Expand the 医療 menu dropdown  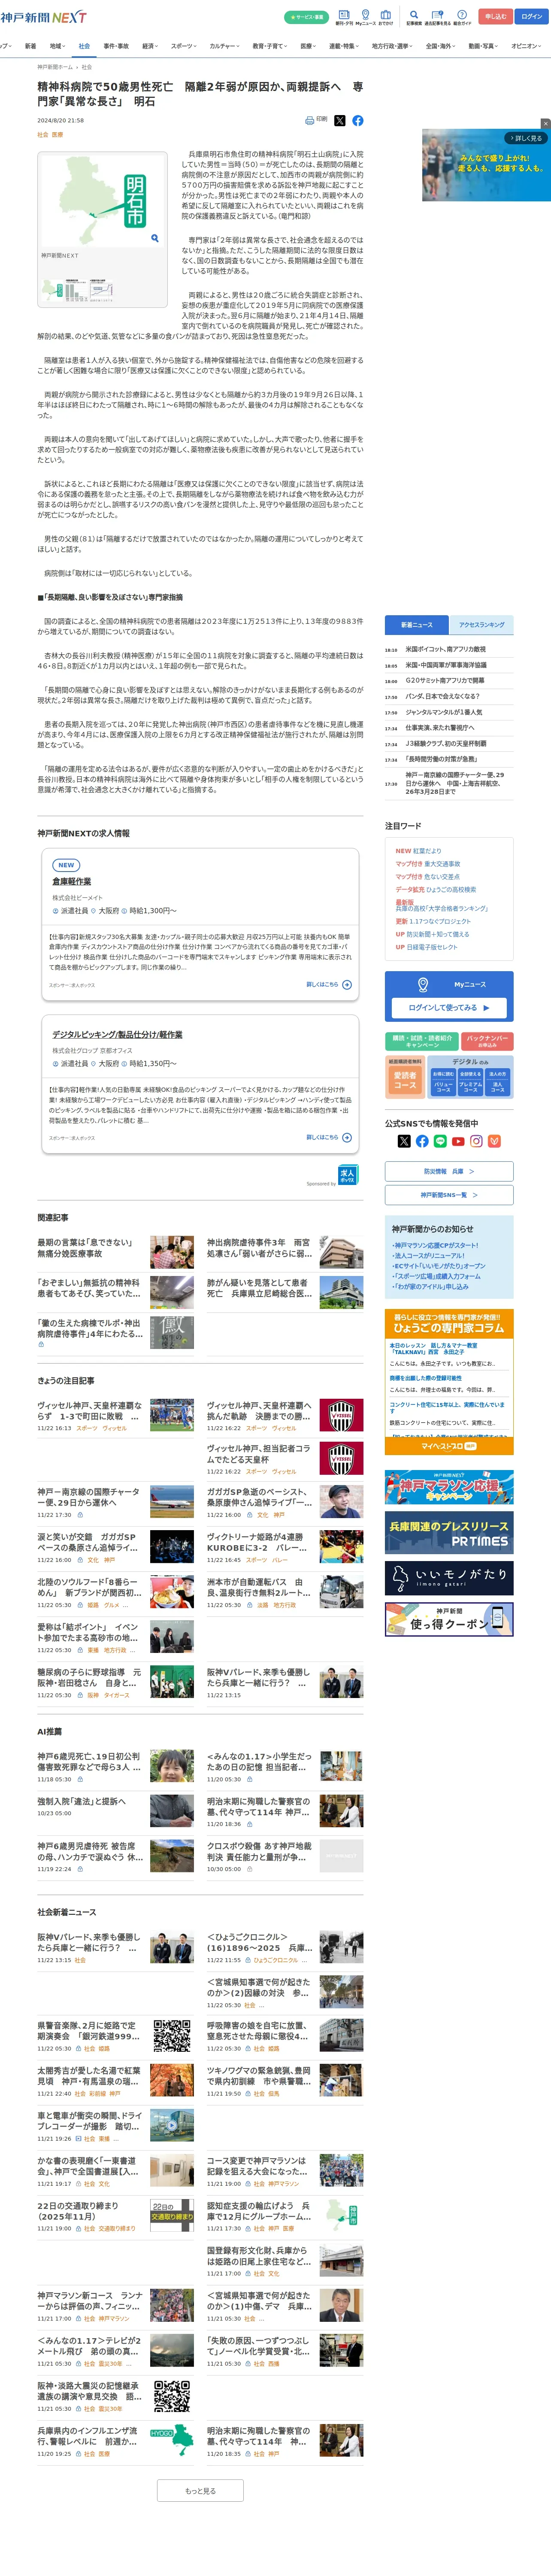click(x=309, y=46)
